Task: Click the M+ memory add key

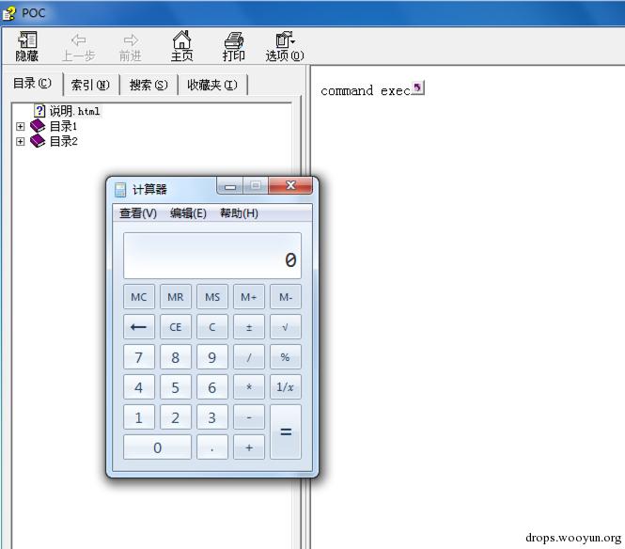Action: [249, 297]
